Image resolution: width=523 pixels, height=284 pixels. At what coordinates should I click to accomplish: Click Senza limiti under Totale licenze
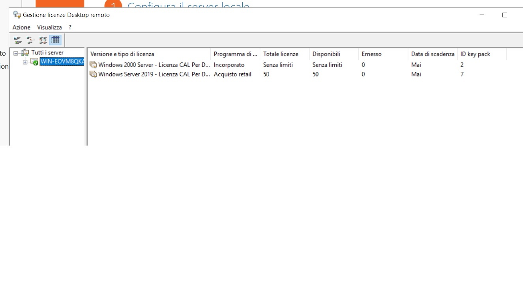278,65
